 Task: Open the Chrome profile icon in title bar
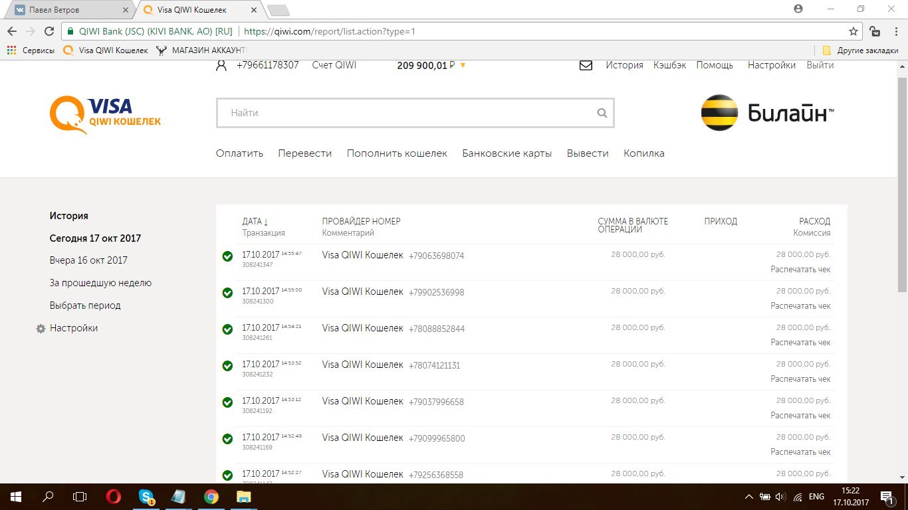click(798, 9)
